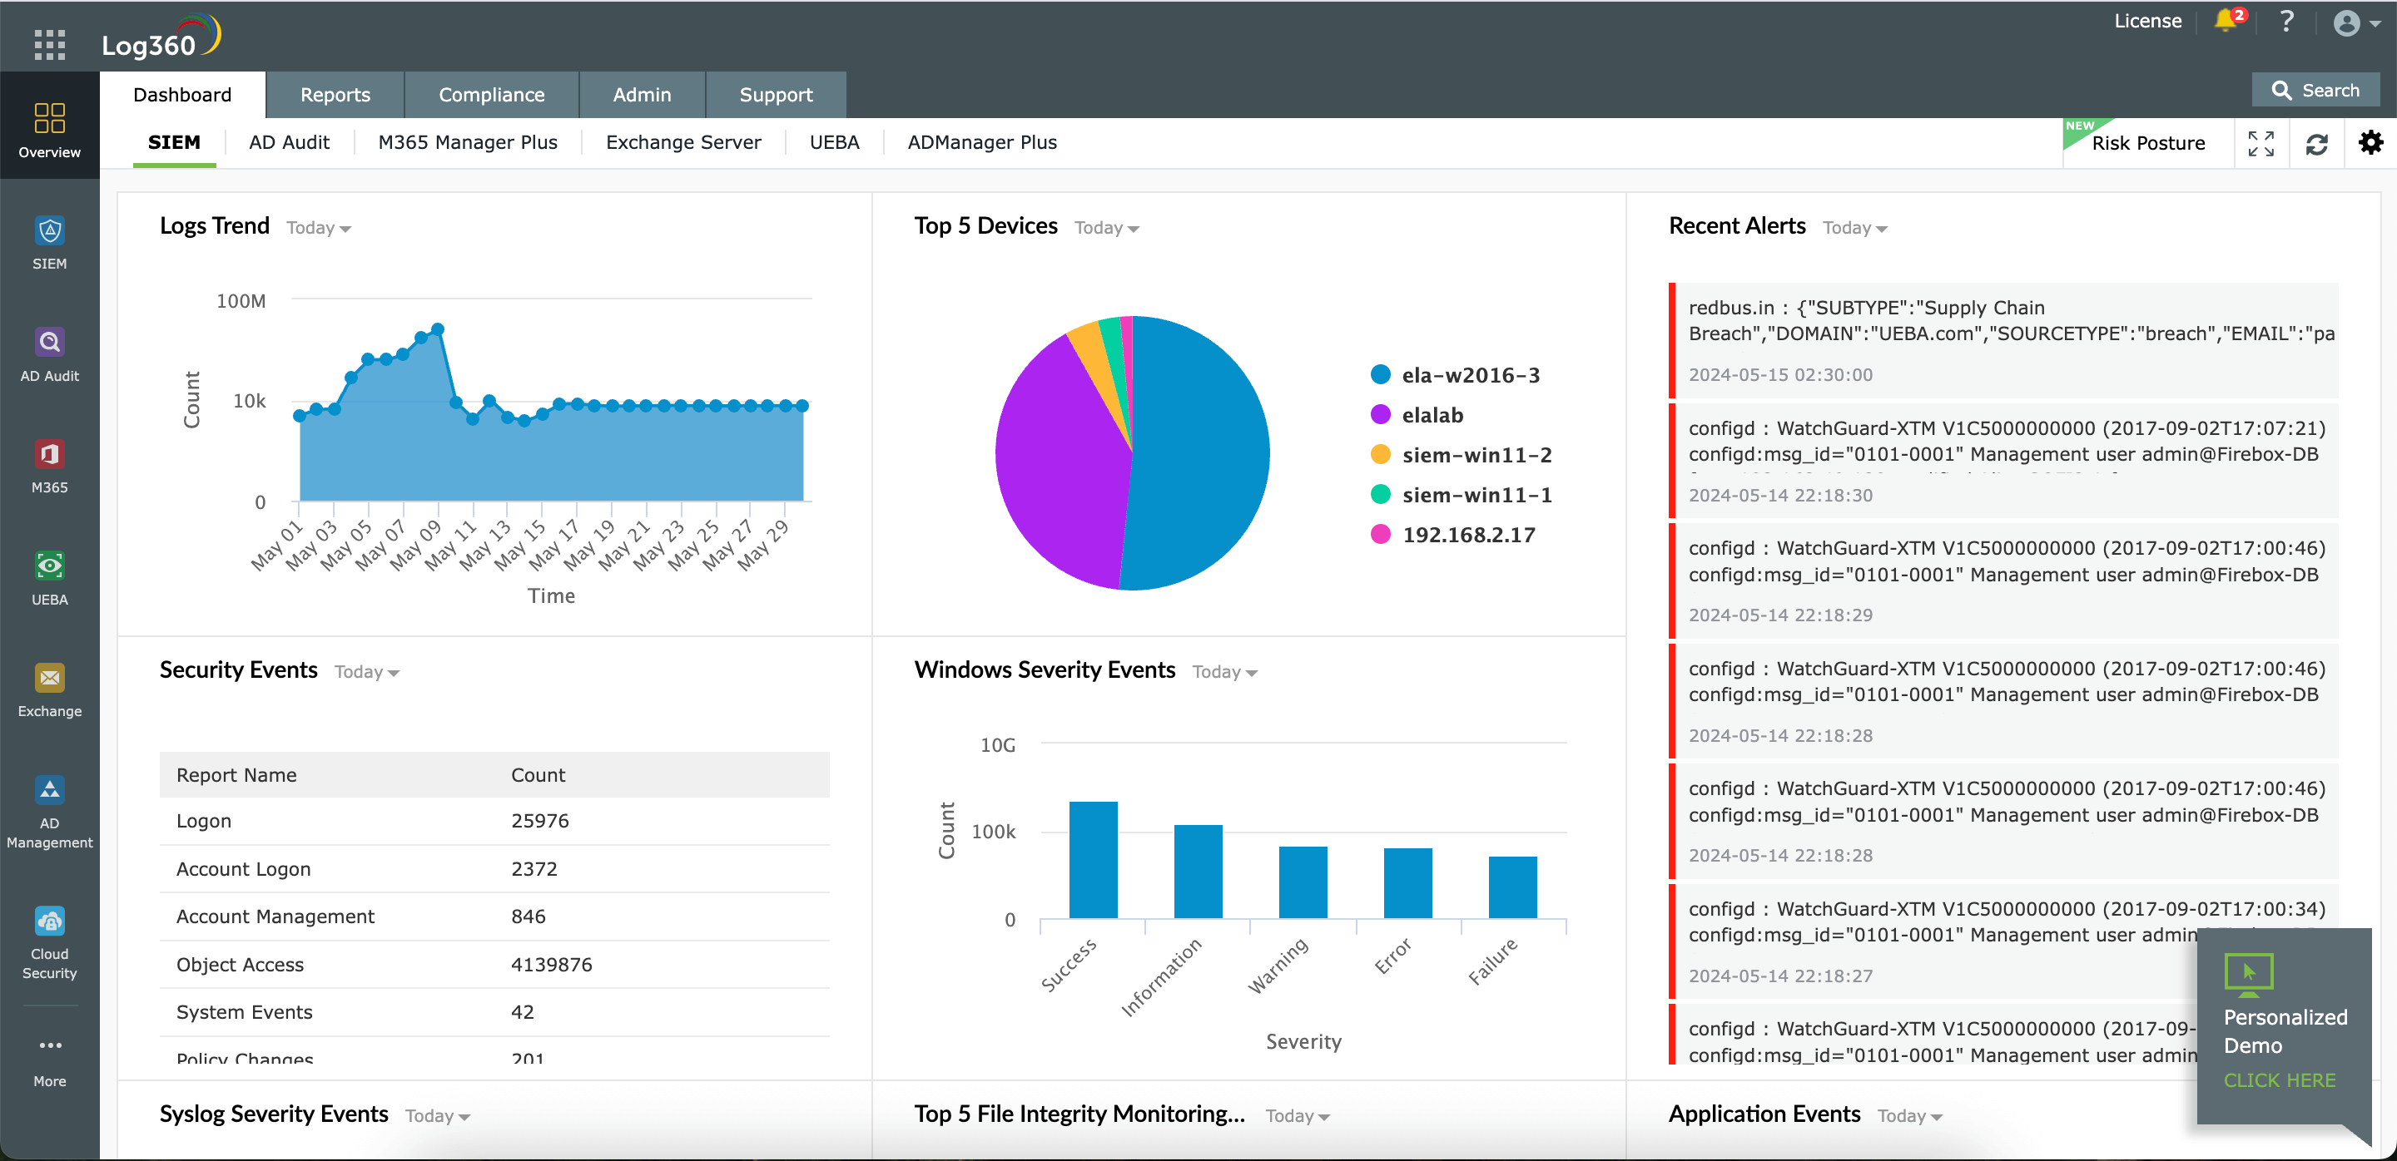The height and width of the screenshot is (1161, 2397).
Task: Click the Personalized Demo monitor icon
Action: 2247,974
